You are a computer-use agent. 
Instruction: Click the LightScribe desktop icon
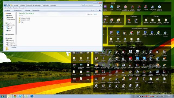[119, 8]
